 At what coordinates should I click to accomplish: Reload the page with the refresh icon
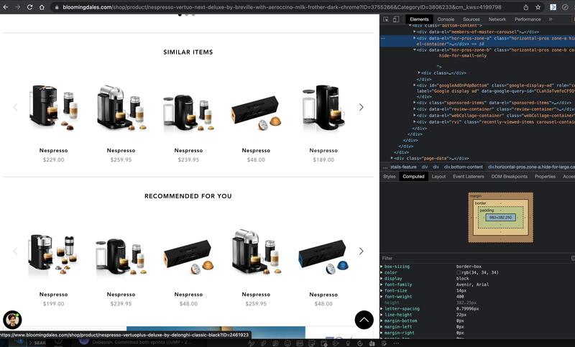coord(29,7)
